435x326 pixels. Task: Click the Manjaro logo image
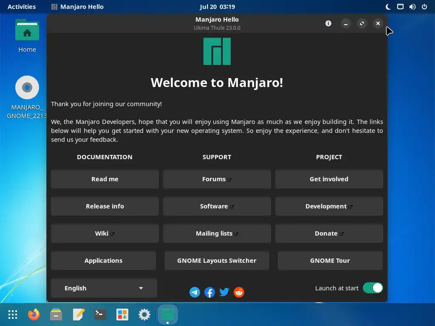tap(217, 51)
